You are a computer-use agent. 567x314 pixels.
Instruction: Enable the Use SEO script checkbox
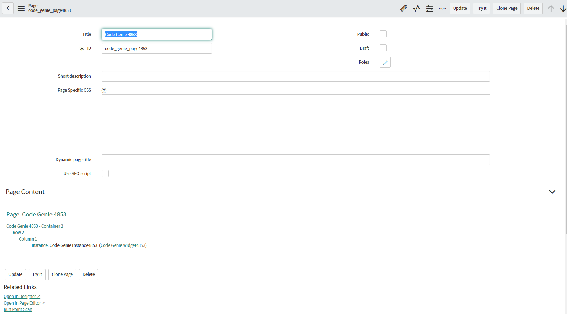pos(105,173)
